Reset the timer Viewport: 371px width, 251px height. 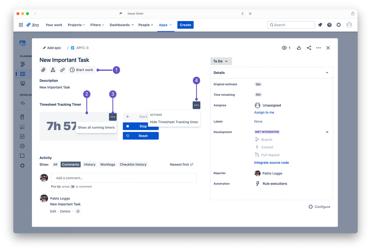click(x=140, y=136)
